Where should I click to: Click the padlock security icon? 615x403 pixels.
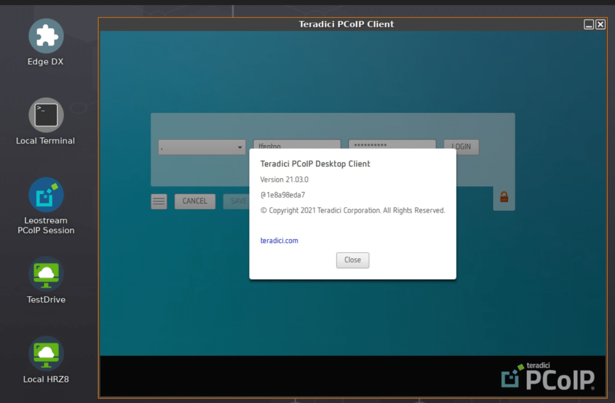pos(504,197)
